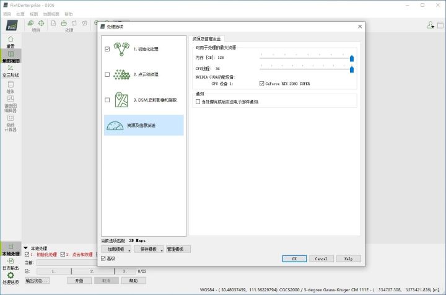Collapse the 本地处理 section triangle
Screen dimensions: 446x295
click(x=25, y=248)
